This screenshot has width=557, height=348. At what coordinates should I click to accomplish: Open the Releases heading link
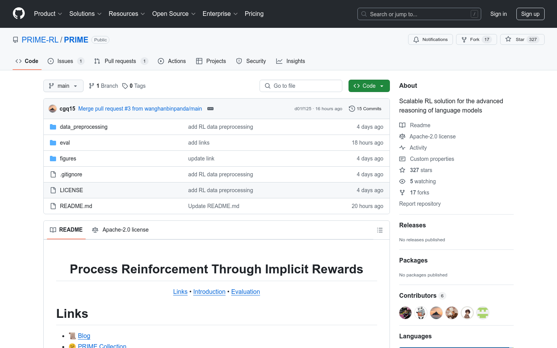click(412, 225)
